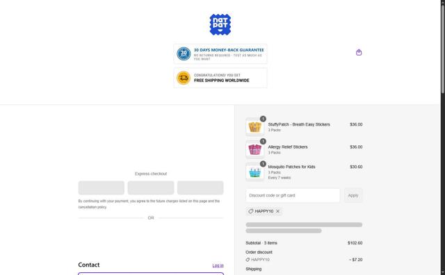Click the Discount code or gift card field
This screenshot has width=445, height=275.
pos(293,195)
